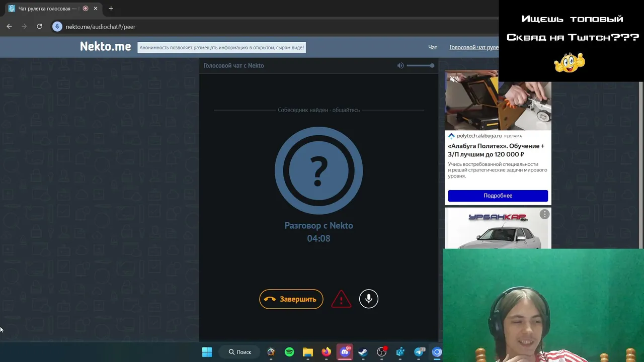Open Firefox from the taskbar
Viewport: 644px width, 362px height.
tap(327, 352)
